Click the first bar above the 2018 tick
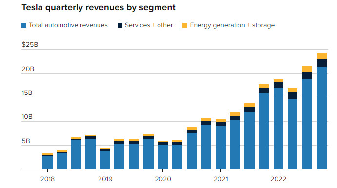The height and width of the screenshot is (188, 337). pyautogui.click(x=47, y=161)
